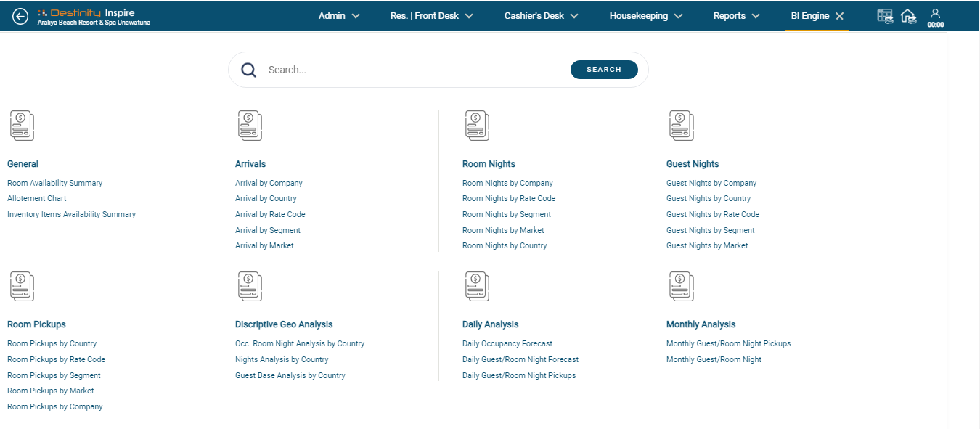Click the Monthly Analysis category report icon
This screenshot has height=429, width=980.
681,287
